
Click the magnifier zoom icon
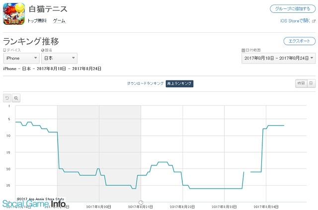[16, 98]
